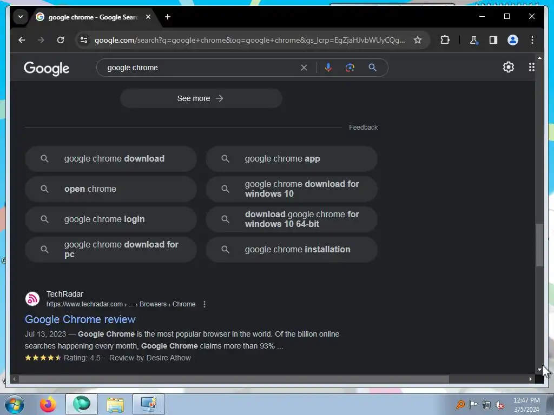Screen dimensions: 554x415
Task: Open Chrome Labs flask icon
Action: point(473,40)
